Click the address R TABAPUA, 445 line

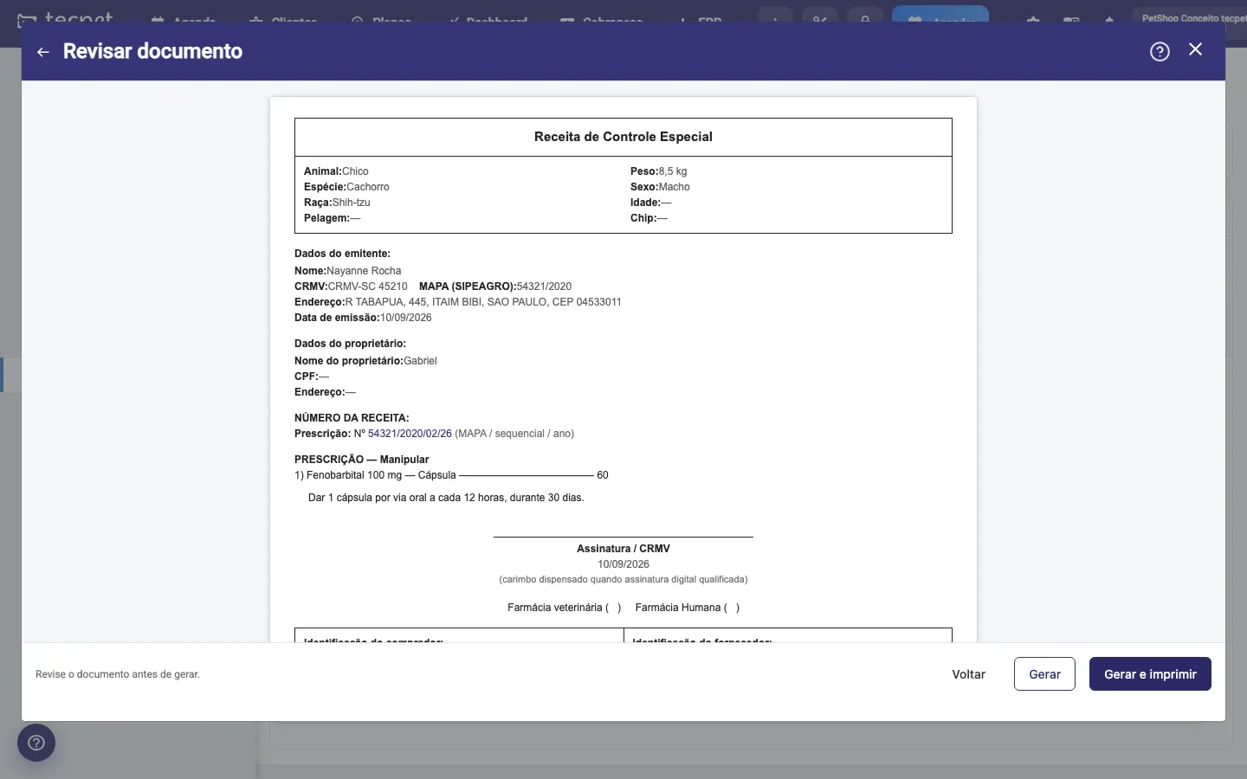(458, 302)
